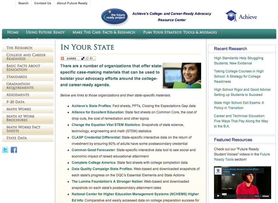
Task: Share via the Digg icon
Action: coord(87,58)
